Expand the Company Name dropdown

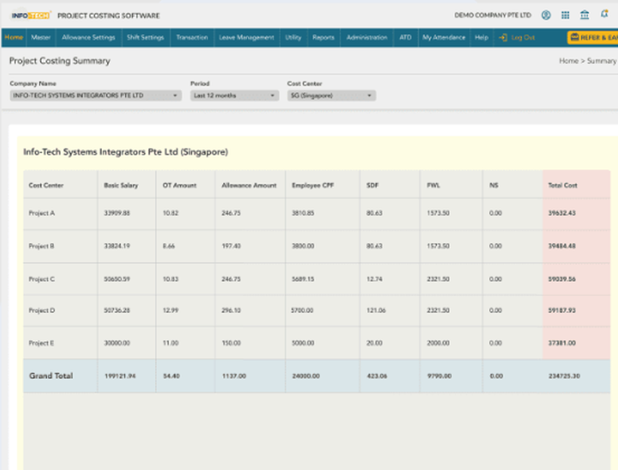pyautogui.click(x=95, y=95)
